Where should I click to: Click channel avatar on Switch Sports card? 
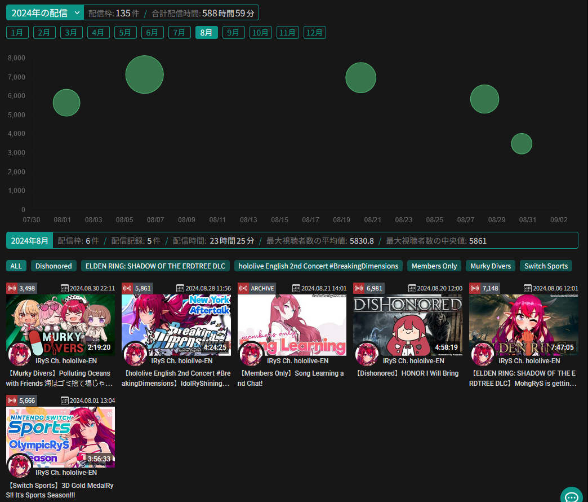pyautogui.click(x=19, y=466)
